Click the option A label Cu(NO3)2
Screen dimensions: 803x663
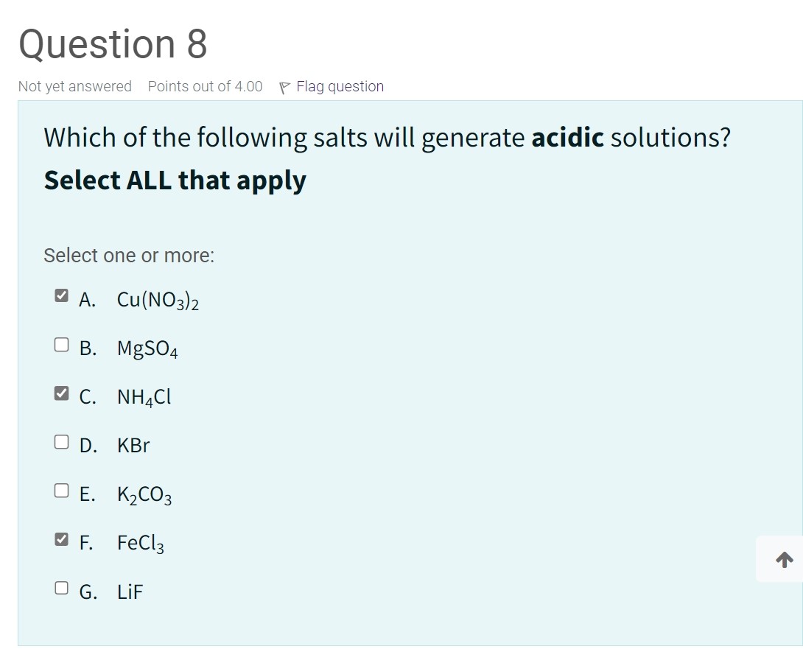click(x=158, y=299)
